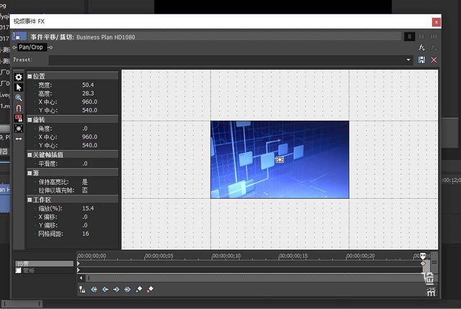Open the Preset dropdown arrow
461x309 pixels.
pyautogui.click(x=409, y=60)
